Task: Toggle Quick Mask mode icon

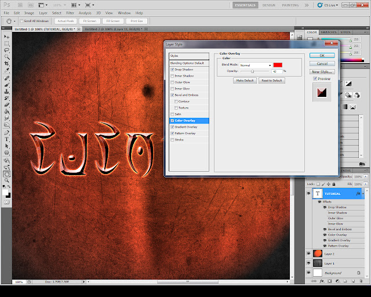Action: click(x=6, y=202)
